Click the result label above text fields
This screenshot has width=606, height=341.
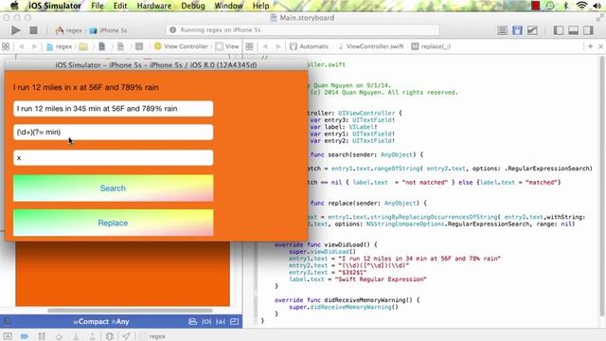86,87
